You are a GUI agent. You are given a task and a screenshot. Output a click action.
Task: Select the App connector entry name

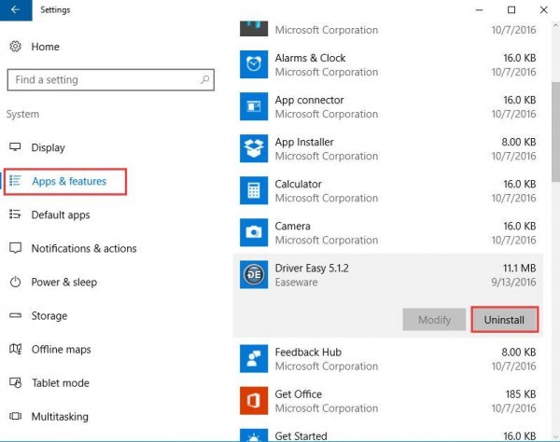click(309, 101)
